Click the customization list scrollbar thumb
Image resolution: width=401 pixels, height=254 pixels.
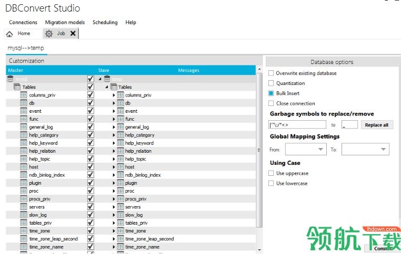pos(259,150)
